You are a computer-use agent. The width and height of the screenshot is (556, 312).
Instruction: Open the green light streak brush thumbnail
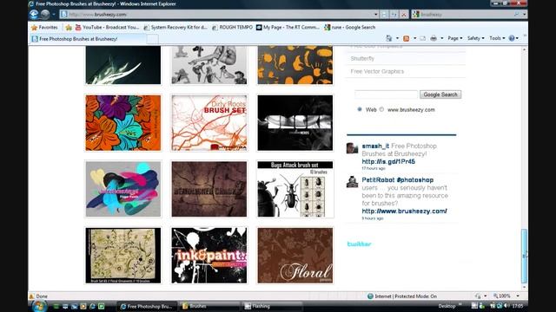(x=123, y=65)
